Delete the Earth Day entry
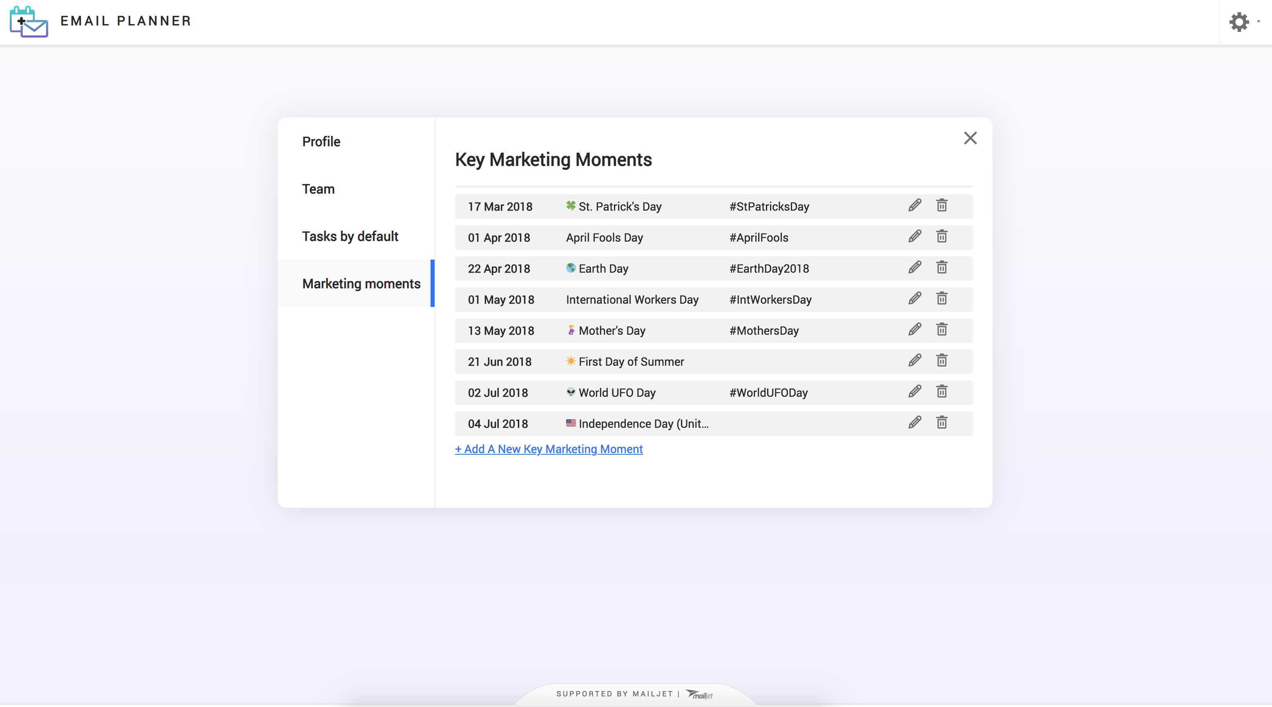The width and height of the screenshot is (1272, 707). (x=942, y=267)
